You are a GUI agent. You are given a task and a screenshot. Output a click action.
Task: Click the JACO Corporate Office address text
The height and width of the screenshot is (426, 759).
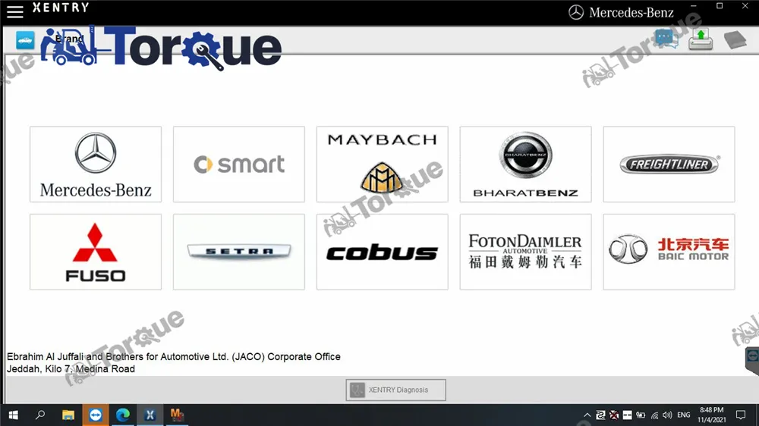pyautogui.click(x=173, y=356)
